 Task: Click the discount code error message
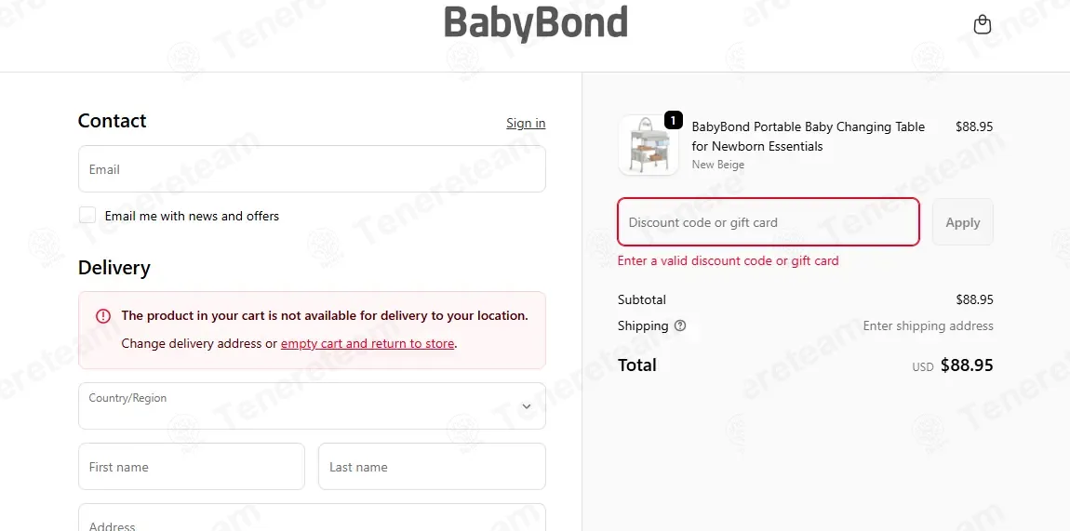point(729,260)
